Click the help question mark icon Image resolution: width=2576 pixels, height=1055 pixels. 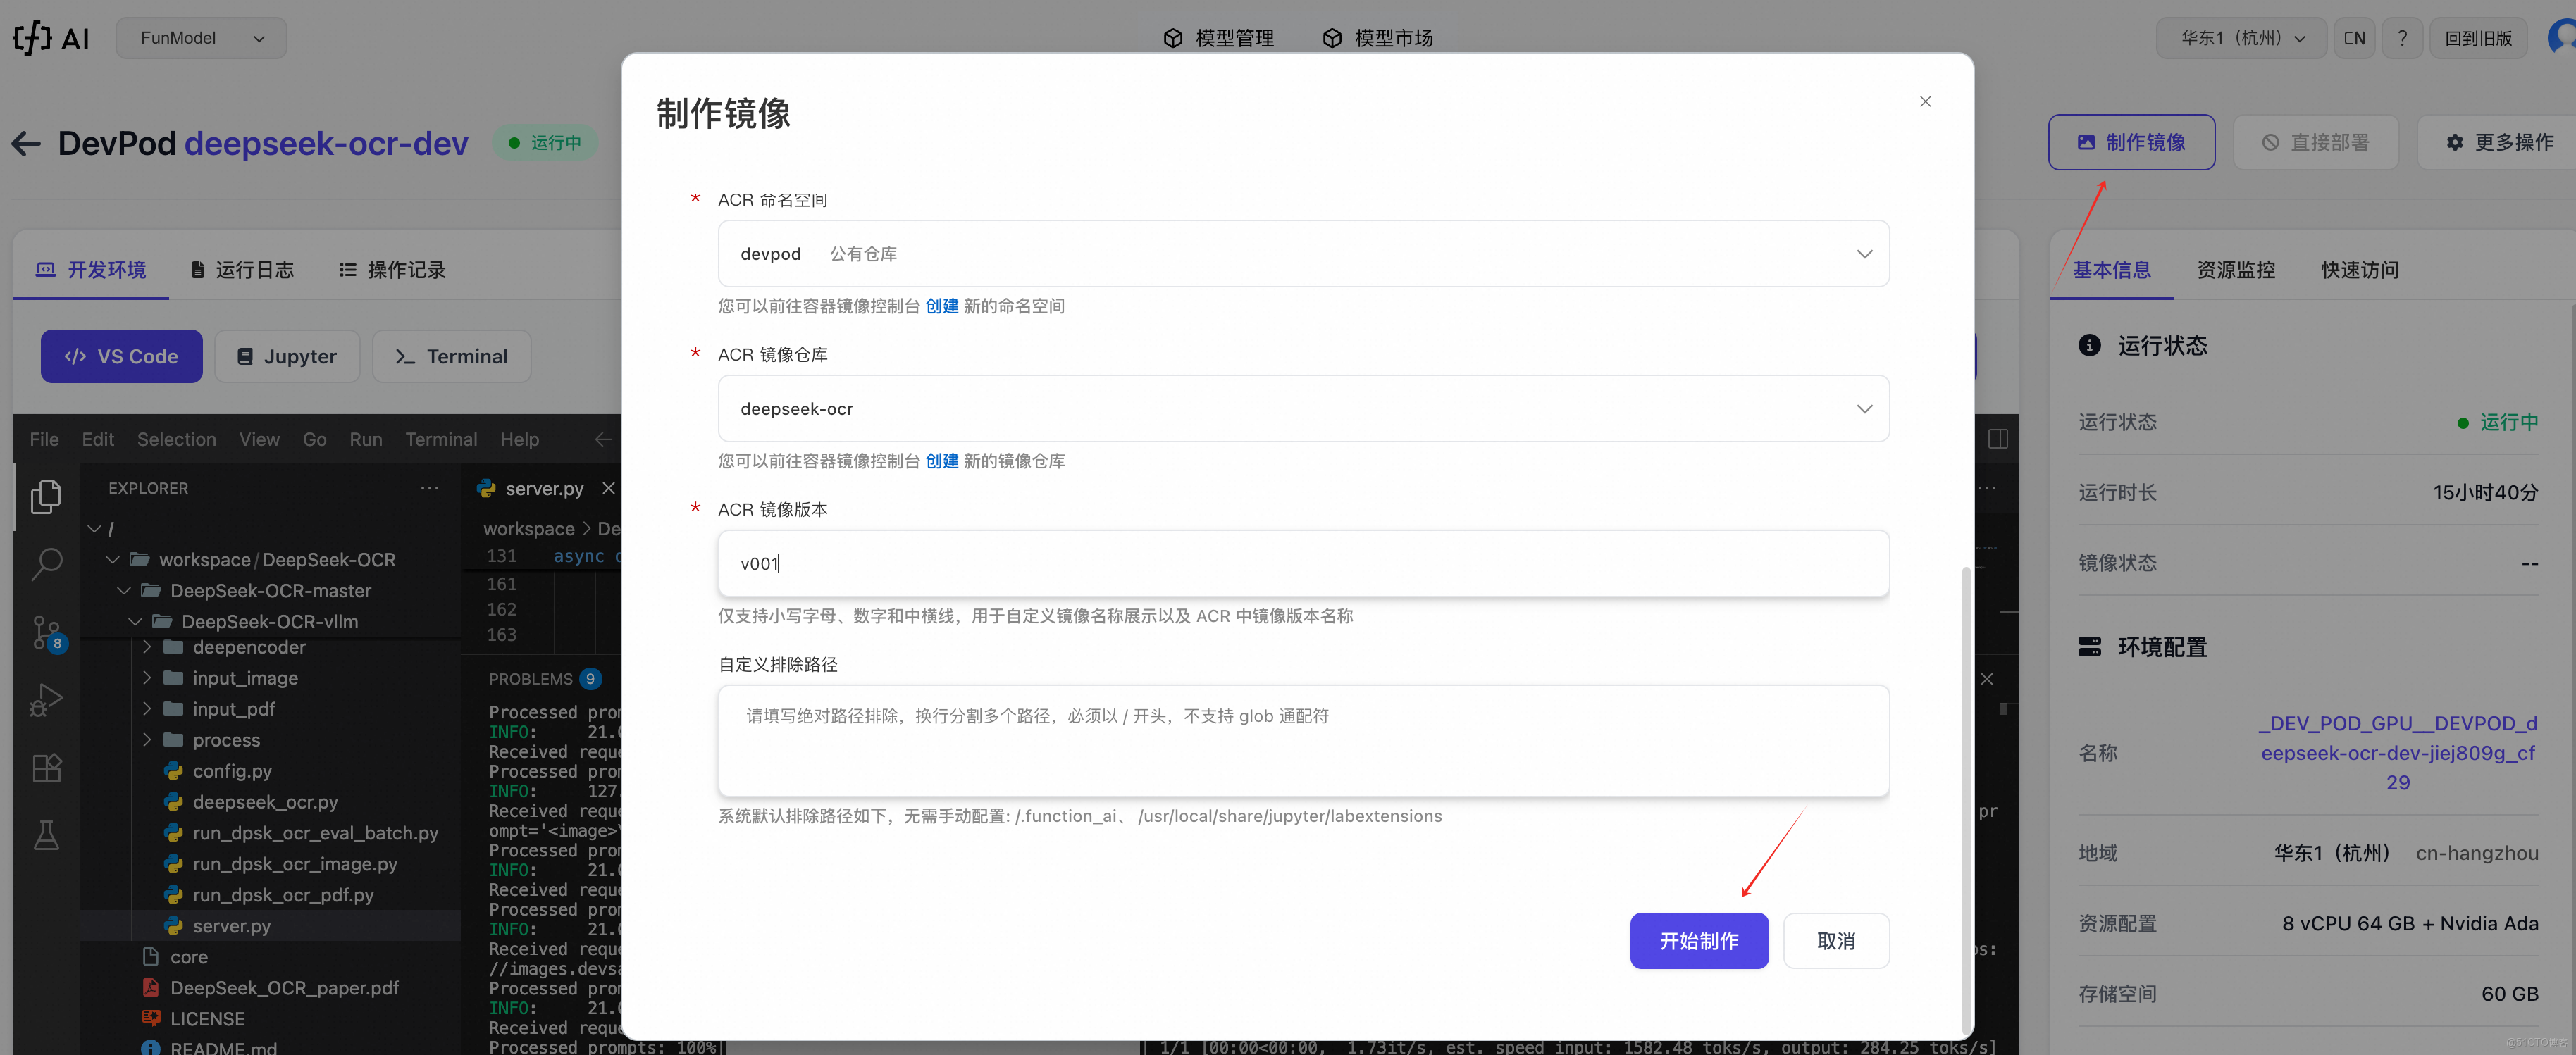2401,38
